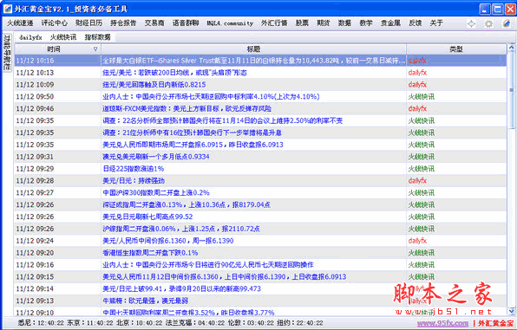This screenshot has height=330, width=517.
Task: Click the four-arrow move icon in toolbar
Action: (472, 23)
